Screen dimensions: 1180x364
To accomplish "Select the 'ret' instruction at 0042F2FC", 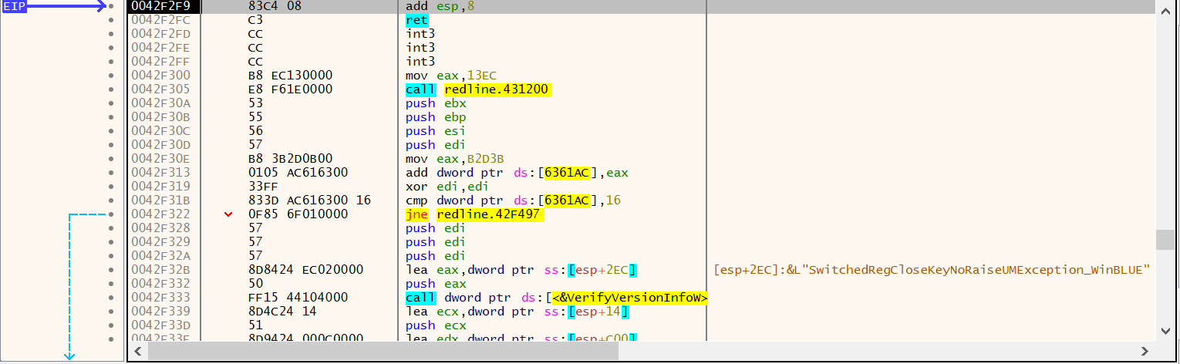I will click(415, 20).
